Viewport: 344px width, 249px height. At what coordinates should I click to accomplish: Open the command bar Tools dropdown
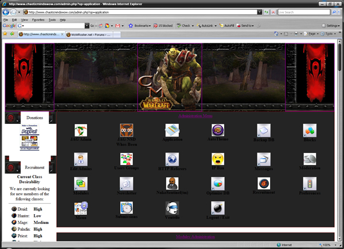(328, 34)
